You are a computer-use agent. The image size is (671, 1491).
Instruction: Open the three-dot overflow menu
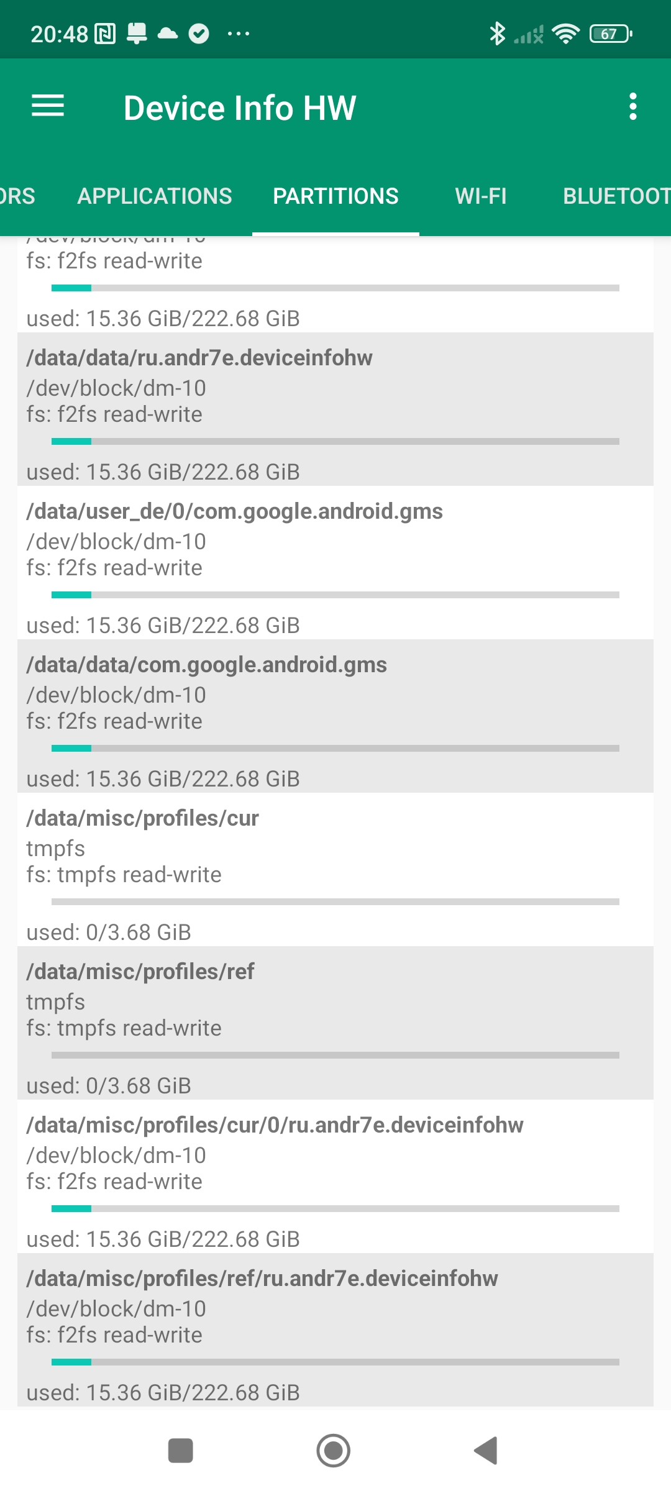pos(632,107)
